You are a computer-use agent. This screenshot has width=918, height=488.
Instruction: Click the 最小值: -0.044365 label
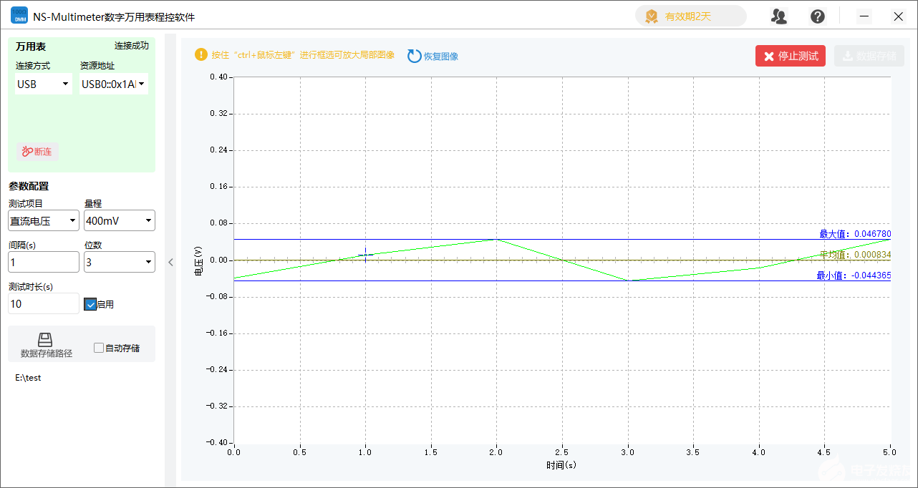click(854, 275)
